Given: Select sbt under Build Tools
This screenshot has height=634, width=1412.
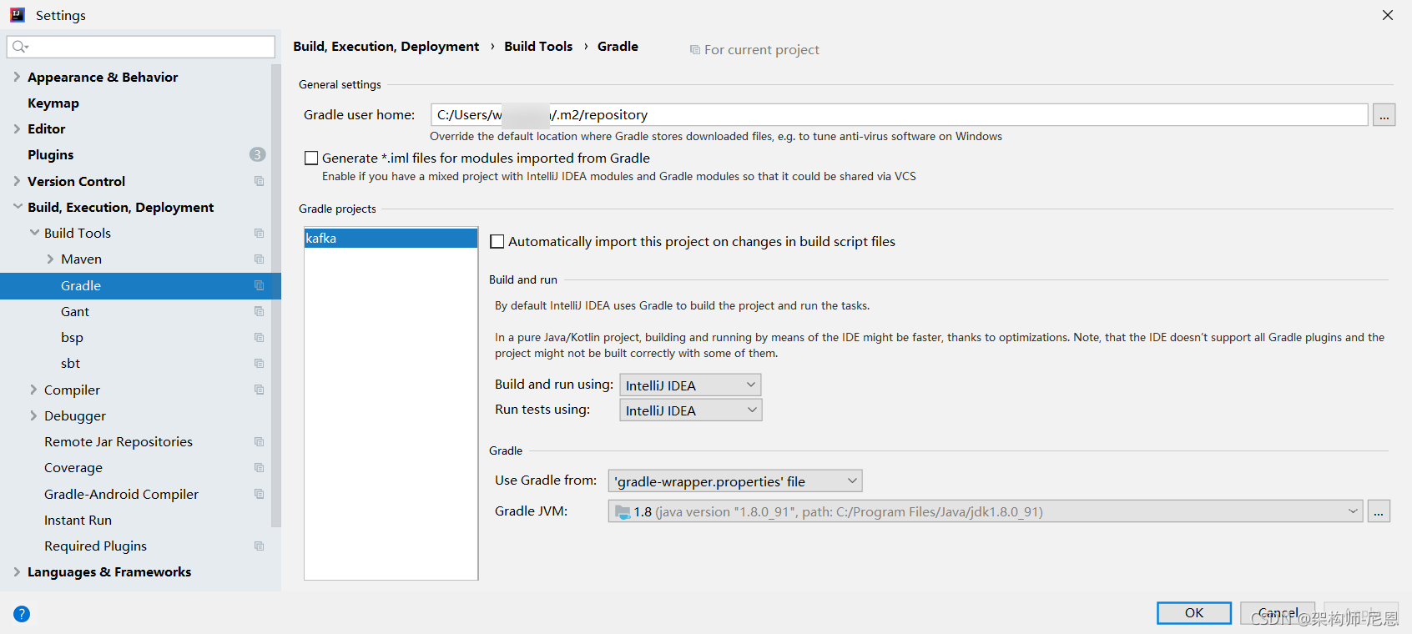Looking at the screenshot, I should pyautogui.click(x=70, y=364).
